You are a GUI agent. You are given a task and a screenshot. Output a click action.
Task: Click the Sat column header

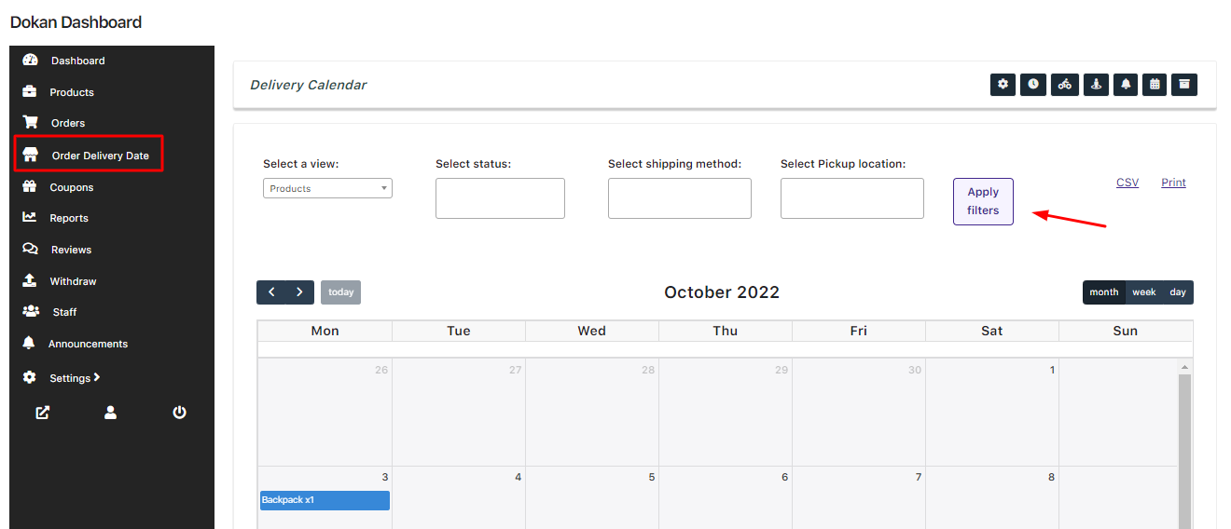pyautogui.click(x=992, y=331)
